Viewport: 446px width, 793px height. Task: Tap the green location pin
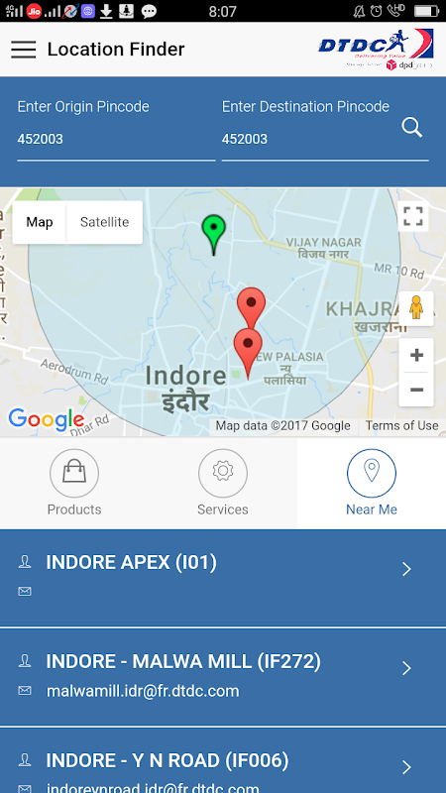[x=213, y=235]
